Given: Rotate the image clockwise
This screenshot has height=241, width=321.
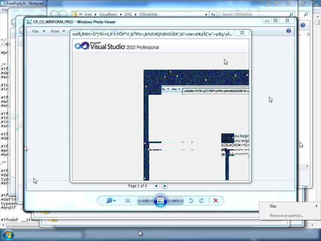Looking at the screenshot, I should click(x=202, y=201).
